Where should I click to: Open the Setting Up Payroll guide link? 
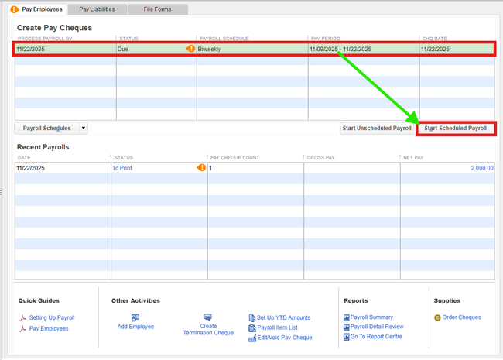[x=52, y=317]
